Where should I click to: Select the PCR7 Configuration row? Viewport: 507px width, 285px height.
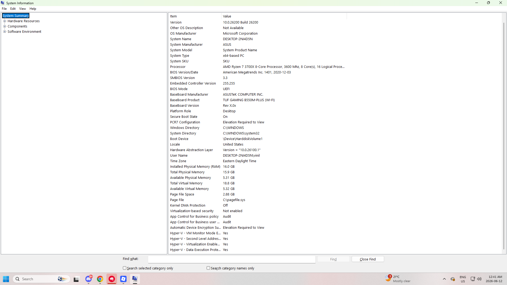(257, 122)
